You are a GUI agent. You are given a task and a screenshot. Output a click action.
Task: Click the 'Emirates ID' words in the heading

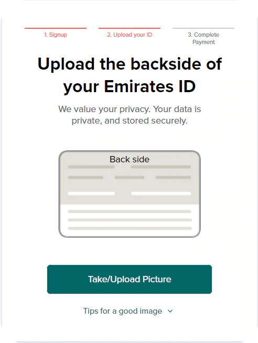click(149, 86)
